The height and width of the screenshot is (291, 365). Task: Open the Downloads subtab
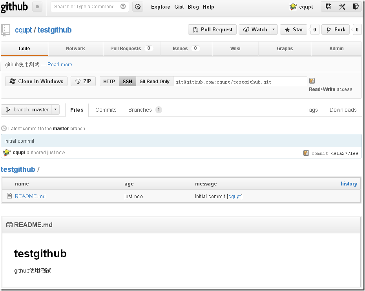click(343, 110)
